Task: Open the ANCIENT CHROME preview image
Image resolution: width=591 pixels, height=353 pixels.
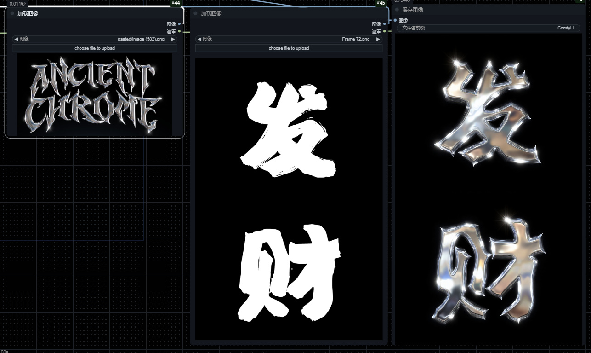Action: [95, 94]
